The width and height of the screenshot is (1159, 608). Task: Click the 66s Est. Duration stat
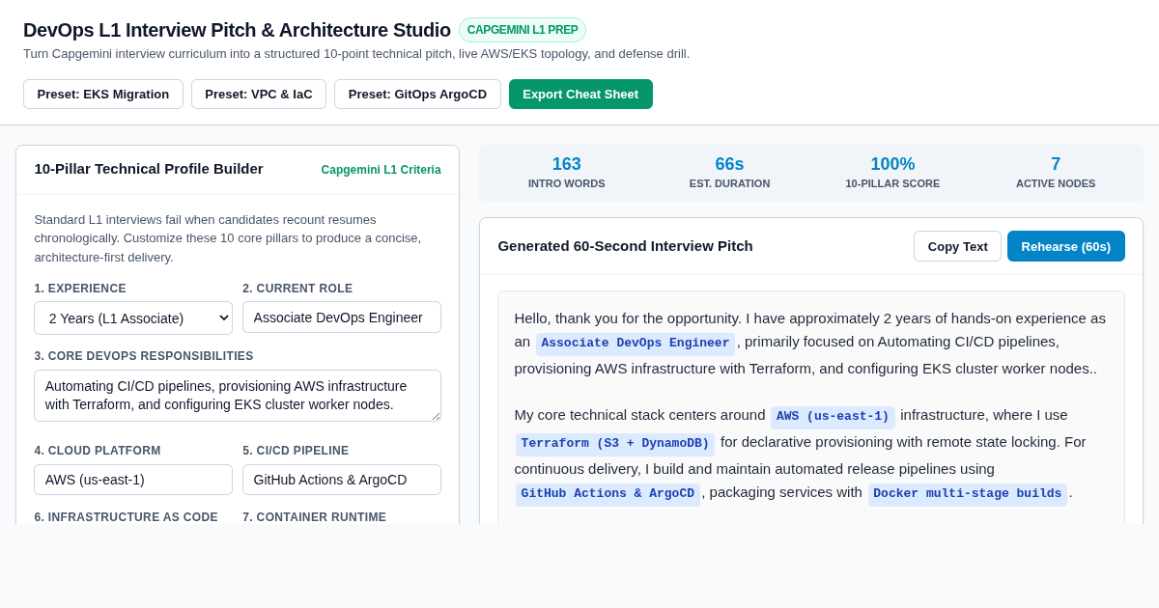pyautogui.click(x=730, y=172)
